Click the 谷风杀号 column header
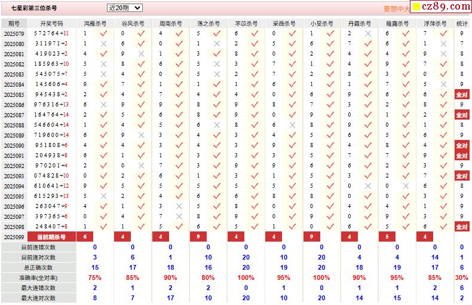This screenshot has height=305, width=472. click(133, 23)
